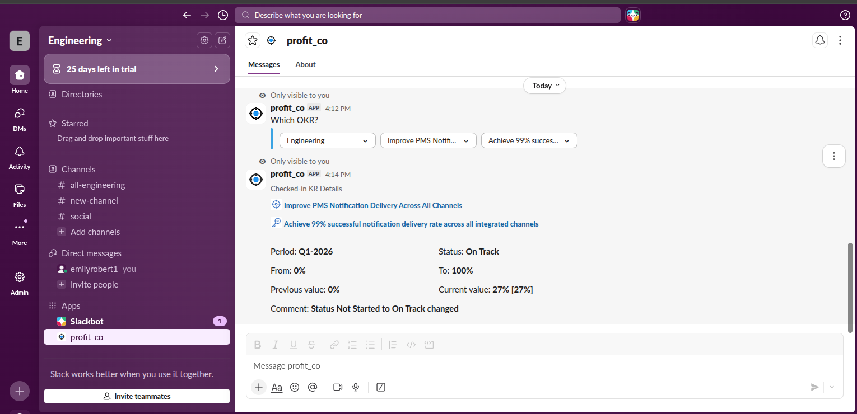Go back with the left arrow

coord(187,15)
